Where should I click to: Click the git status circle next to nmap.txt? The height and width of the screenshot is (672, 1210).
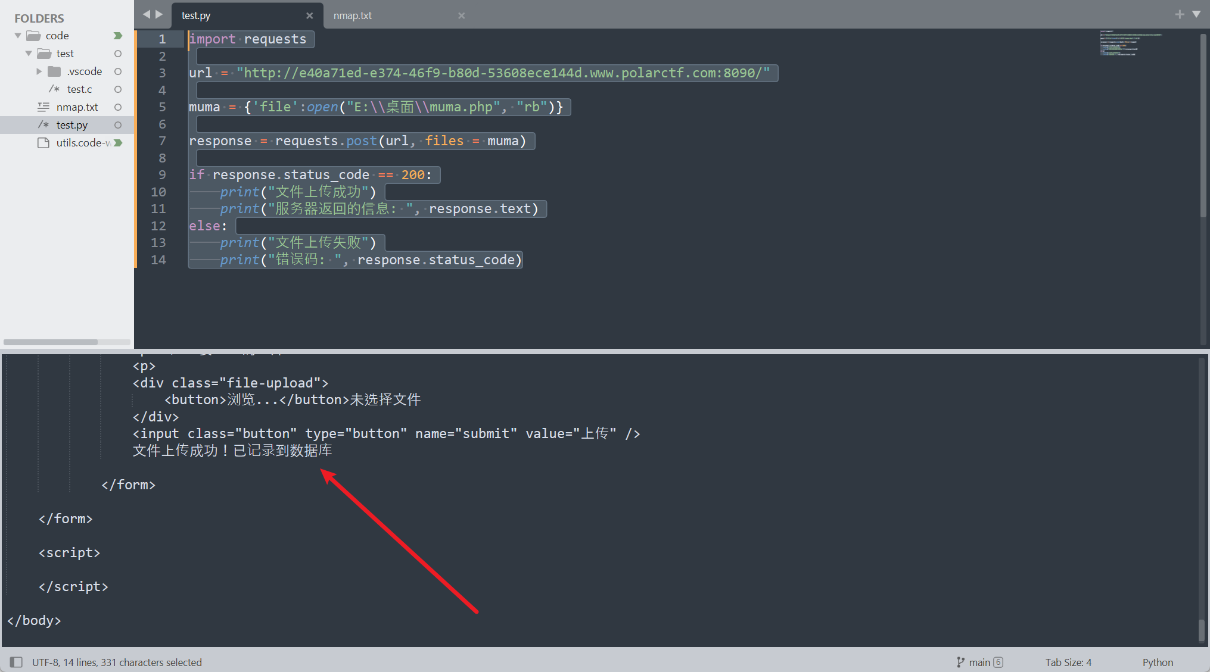coord(118,107)
